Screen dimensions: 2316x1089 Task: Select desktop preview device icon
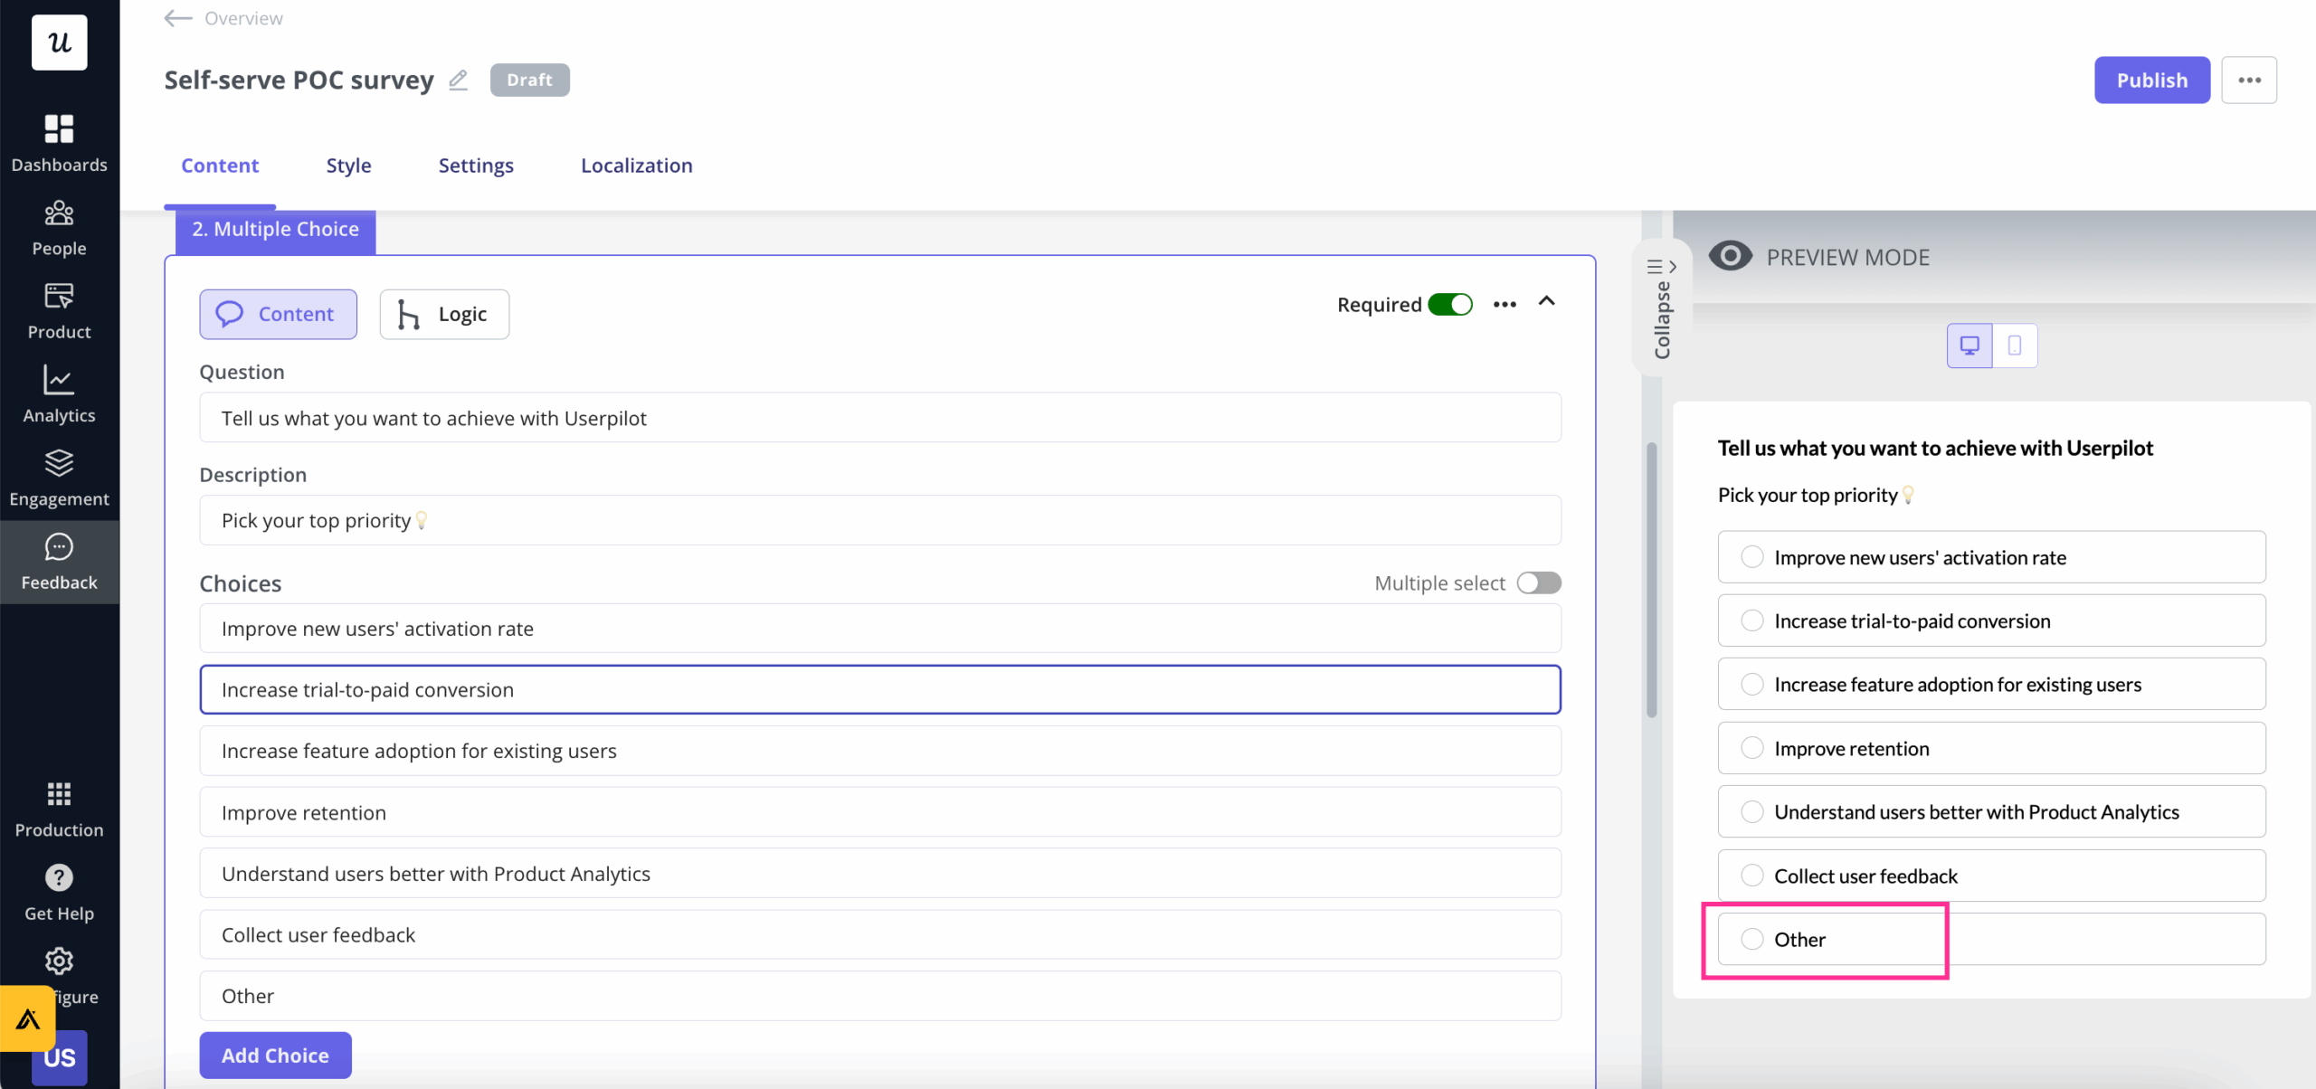[x=1970, y=346]
